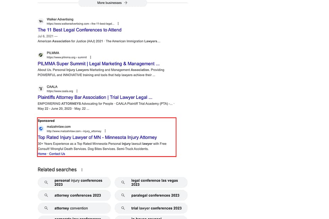Click the CAALA site favicon

41,89
